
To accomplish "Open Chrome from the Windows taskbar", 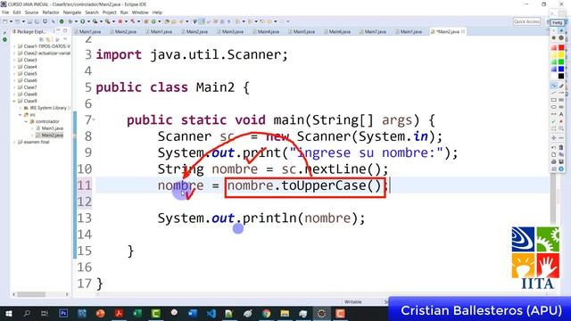I will coord(266,313).
